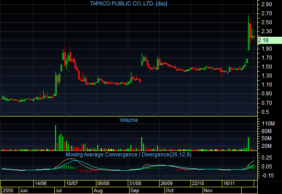Click the 110M volume axis label
Image resolution: width=282 pixels, height=194 pixels.
(268, 124)
